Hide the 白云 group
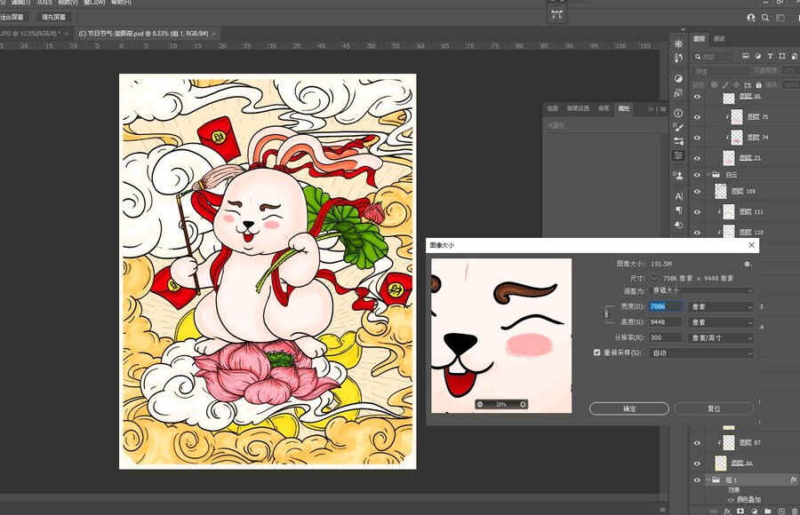 pyautogui.click(x=698, y=174)
